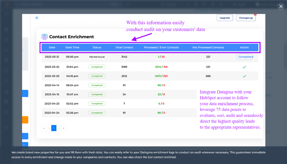Click the Completed action button for 2023-03-21
The image size is (287, 164).
[244, 57]
